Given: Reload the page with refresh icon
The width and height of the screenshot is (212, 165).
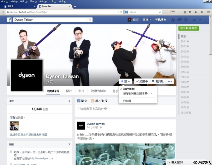Looking at the screenshot, I should pos(121,12).
